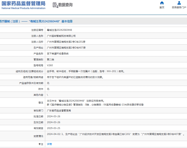This screenshot has width=187, height=148.
Task: Click the 生效日期 label
Action: (x=38, y=122)
